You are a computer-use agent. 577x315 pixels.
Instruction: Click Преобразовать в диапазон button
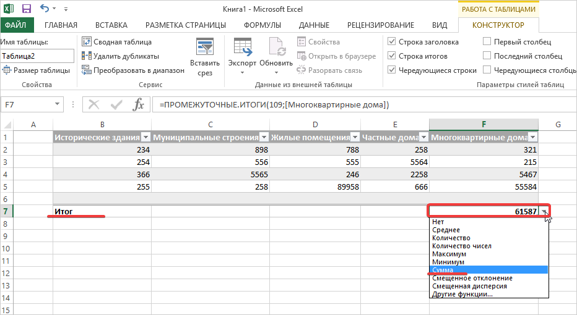pyautogui.click(x=132, y=70)
